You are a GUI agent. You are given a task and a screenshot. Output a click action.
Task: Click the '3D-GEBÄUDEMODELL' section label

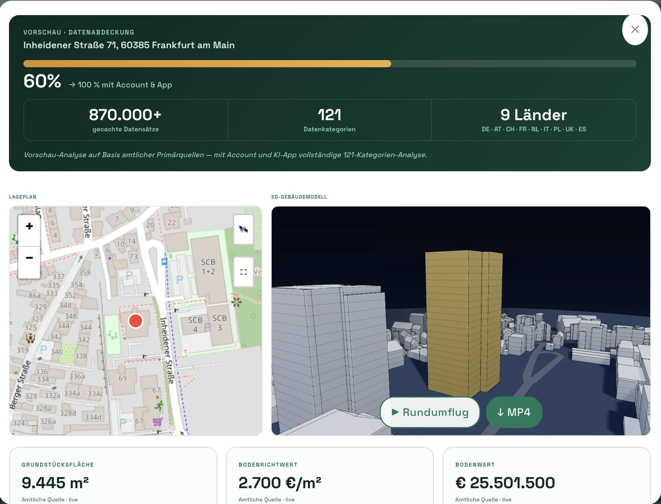[x=299, y=197]
